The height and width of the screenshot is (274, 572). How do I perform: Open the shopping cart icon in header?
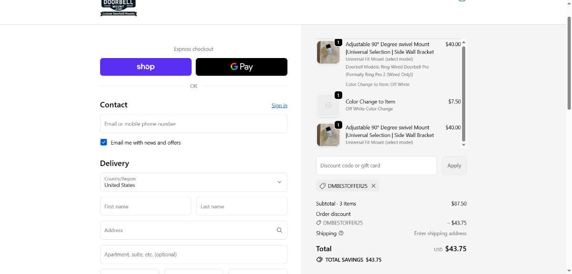click(x=461, y=0)
